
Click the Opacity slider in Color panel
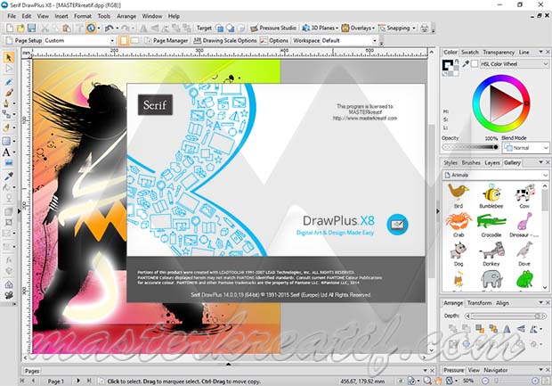click(x=470, y=147)
